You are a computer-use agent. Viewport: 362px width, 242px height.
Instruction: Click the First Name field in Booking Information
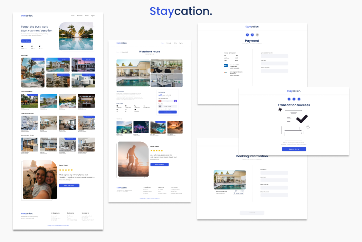(274, 173)
